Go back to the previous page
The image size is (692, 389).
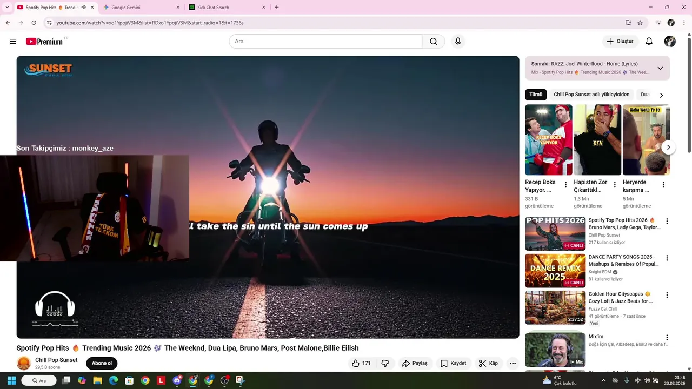[8, 23]
